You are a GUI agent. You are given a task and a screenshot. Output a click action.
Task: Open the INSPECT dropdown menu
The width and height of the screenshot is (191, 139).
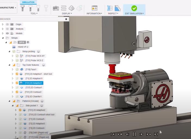coord(113,14)
